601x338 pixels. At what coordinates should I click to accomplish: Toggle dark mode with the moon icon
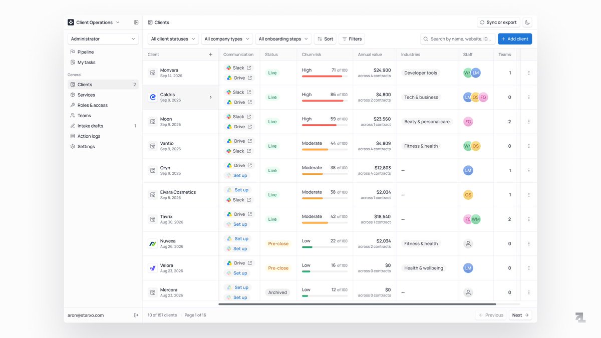coord(527,23)
